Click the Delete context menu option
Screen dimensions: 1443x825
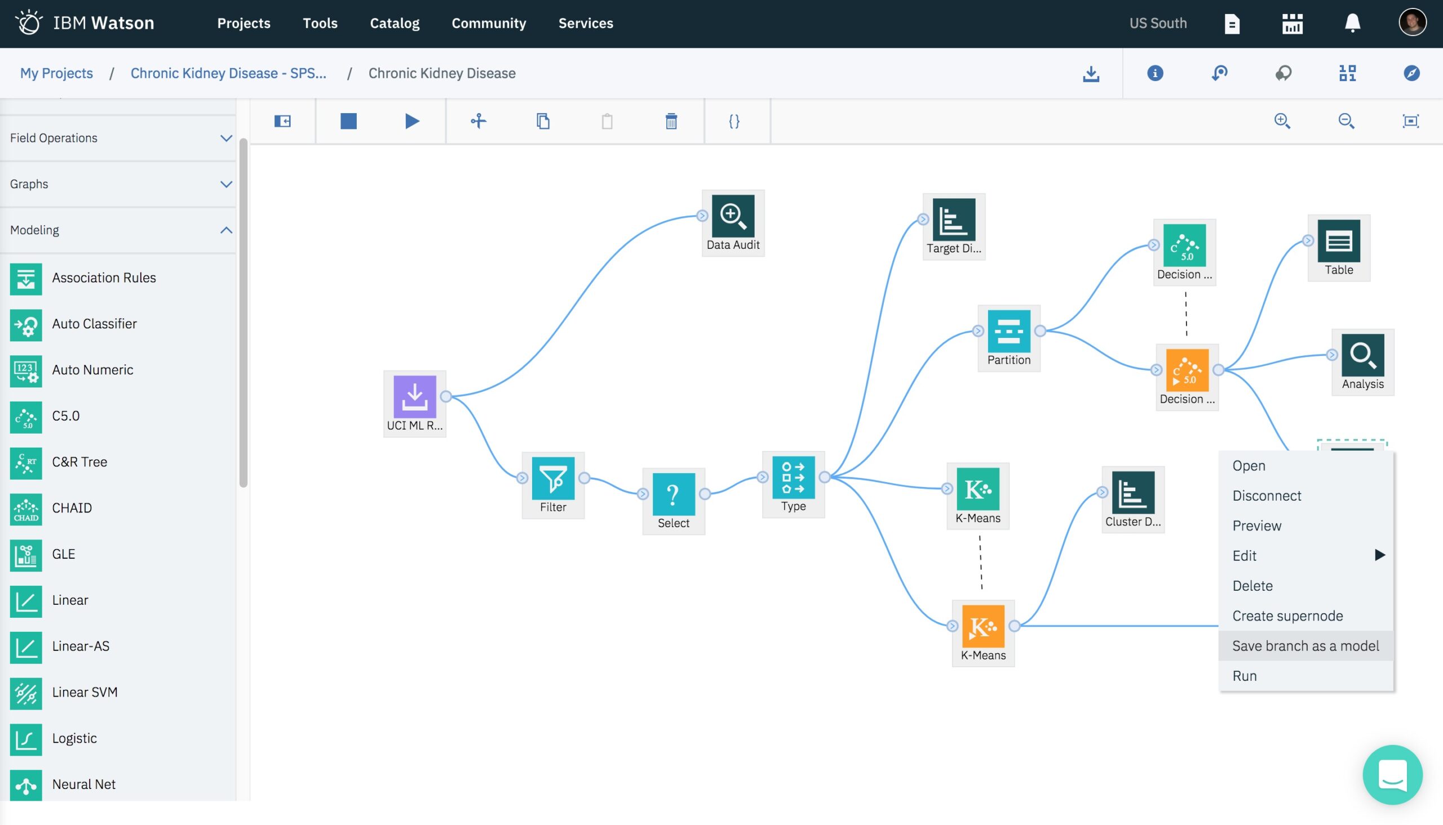(1252, 585)
